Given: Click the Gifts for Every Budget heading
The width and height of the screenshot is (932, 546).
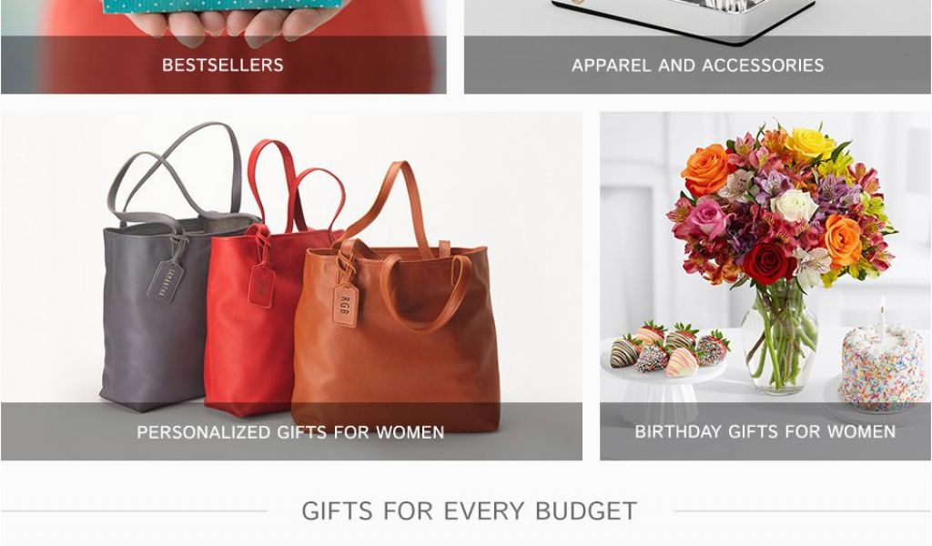Looking at the screenshot, I should point(469,511).
